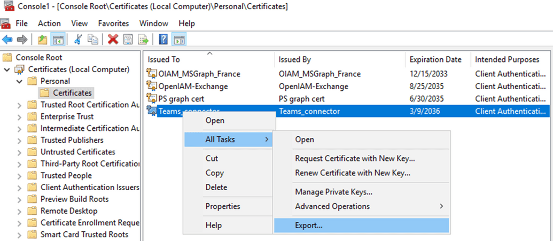Click the Up One Level folder icon

42,40
